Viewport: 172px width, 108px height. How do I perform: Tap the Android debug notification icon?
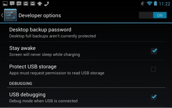tap(40, 4)
